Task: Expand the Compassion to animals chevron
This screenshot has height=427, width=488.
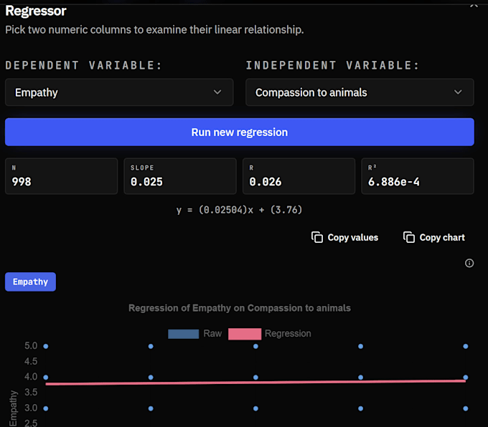Action: coord(458,92)
